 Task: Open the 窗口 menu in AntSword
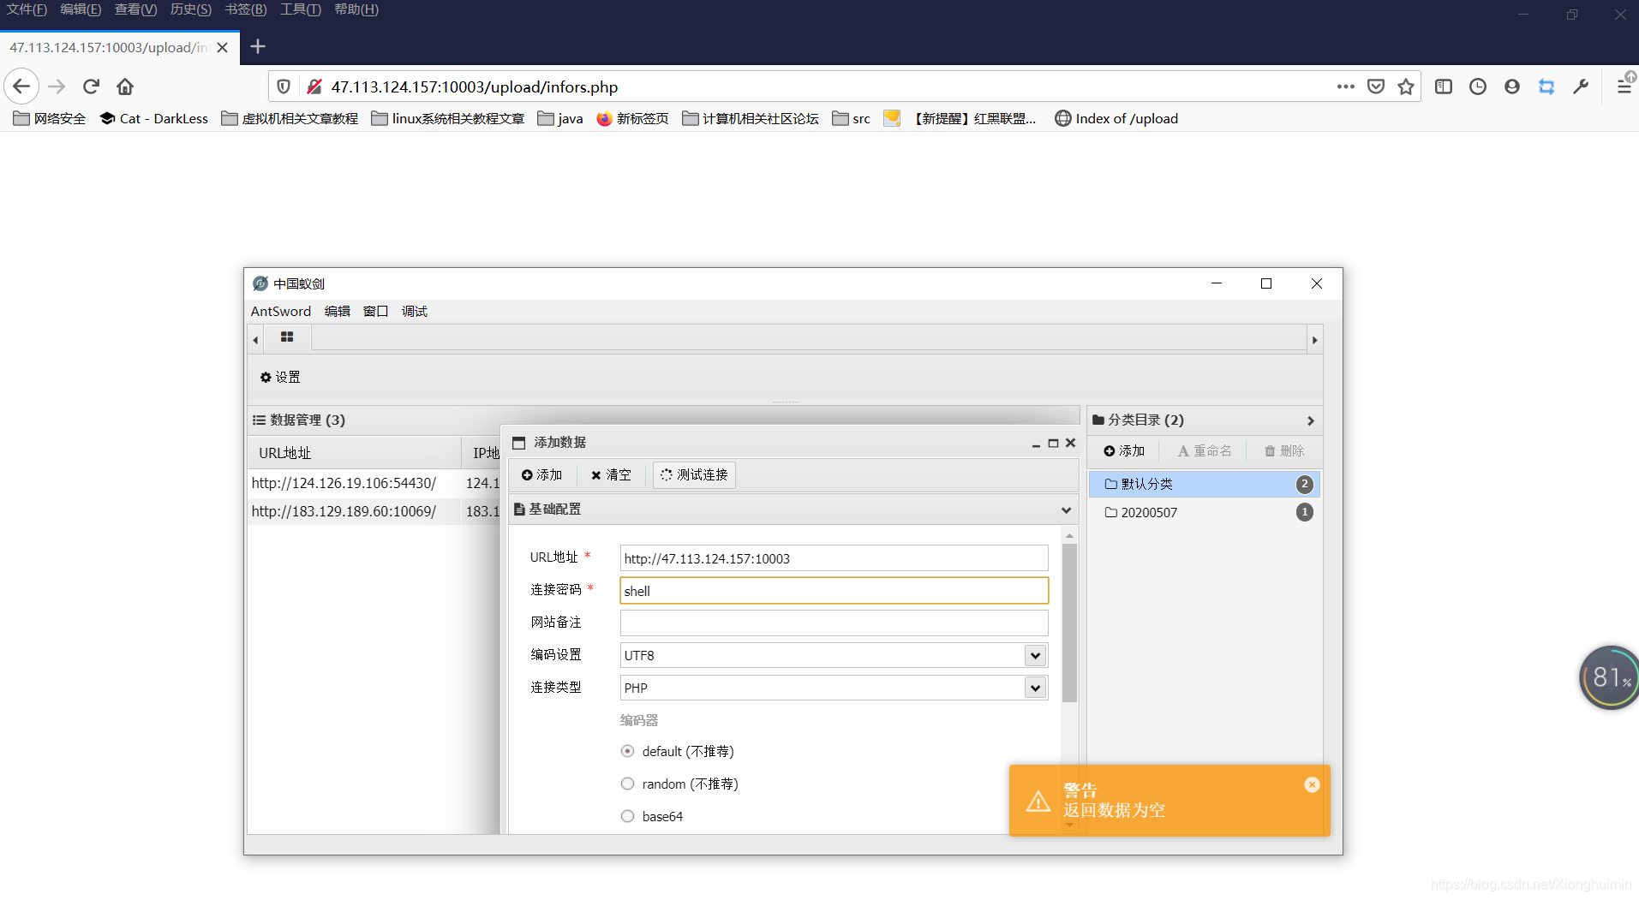point(375,311)
